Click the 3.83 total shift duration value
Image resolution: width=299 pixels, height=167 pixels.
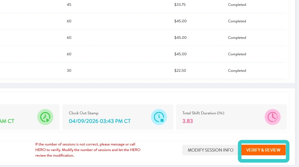pyautogui.click(x=187, y=121)
